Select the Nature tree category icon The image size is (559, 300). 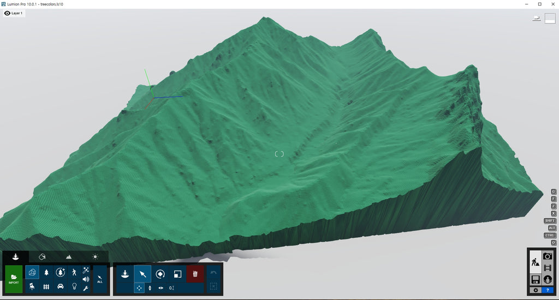46,272
